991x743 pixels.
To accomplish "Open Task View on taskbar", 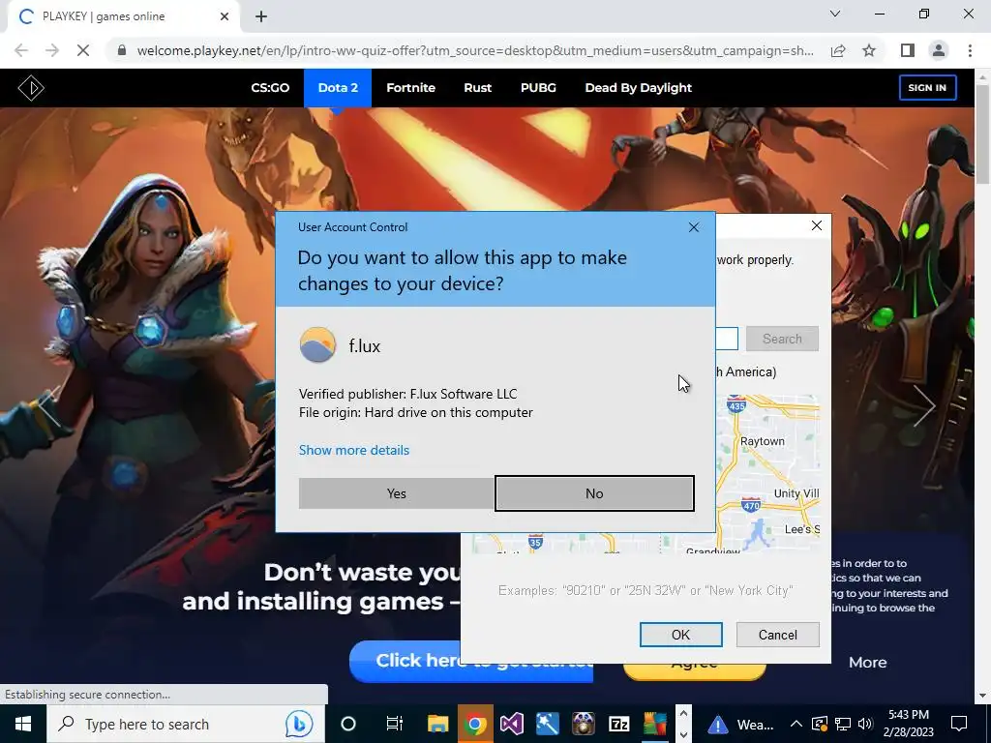I will pyautogui.click(x=395, y=724).
